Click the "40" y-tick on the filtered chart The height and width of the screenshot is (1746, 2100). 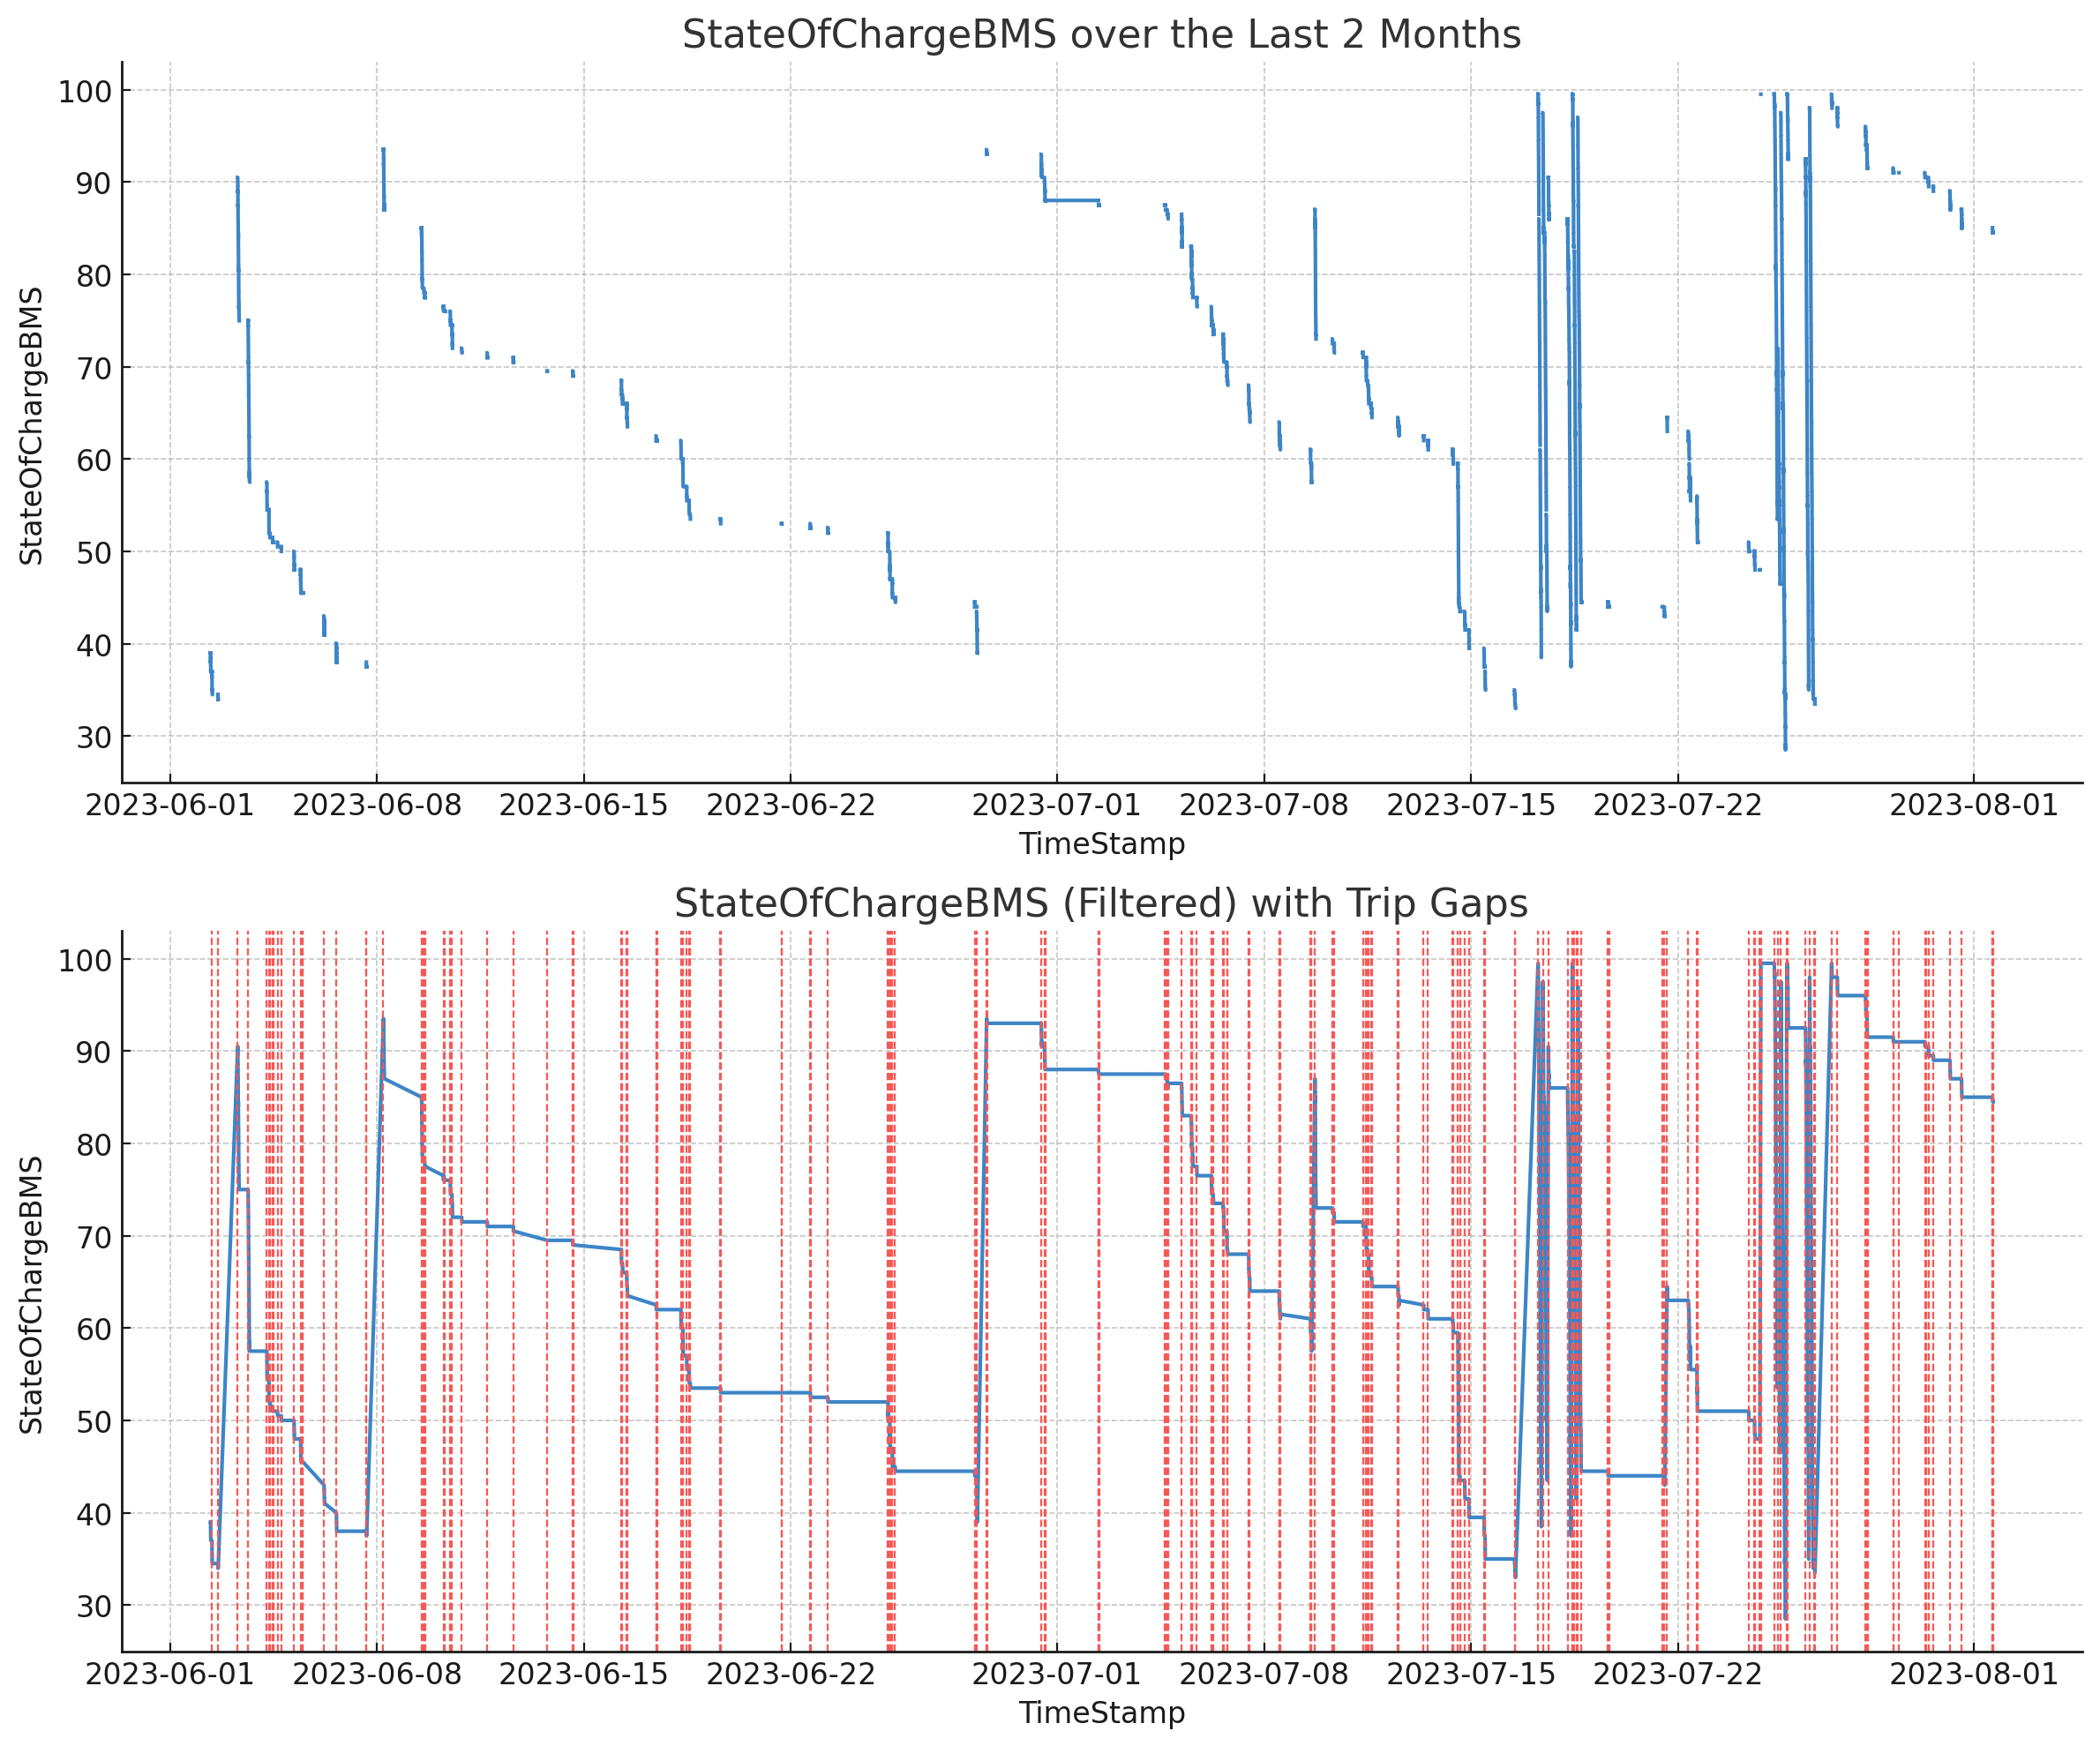click(x=94, y=1515)
